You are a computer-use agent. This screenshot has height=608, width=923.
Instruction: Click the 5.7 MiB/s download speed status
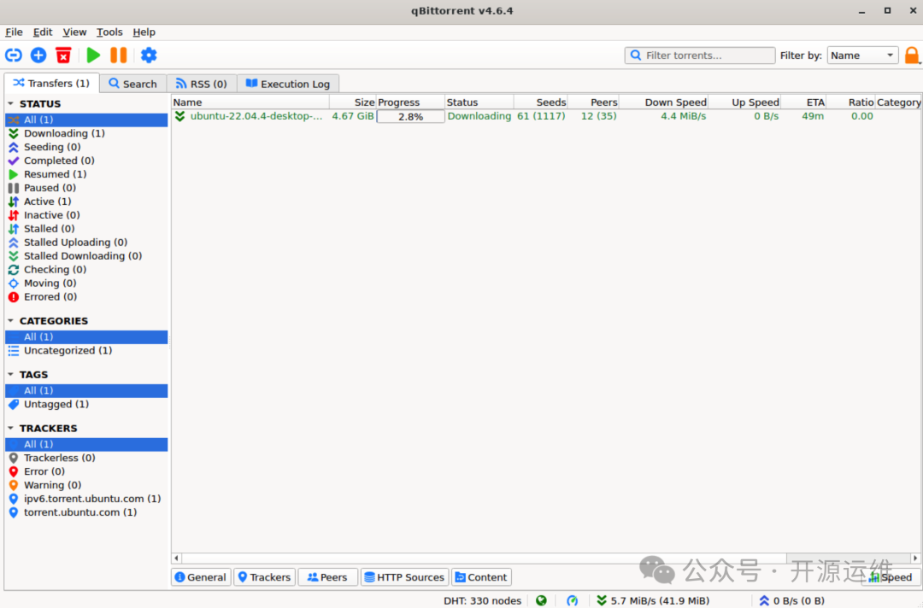(653, 600)
